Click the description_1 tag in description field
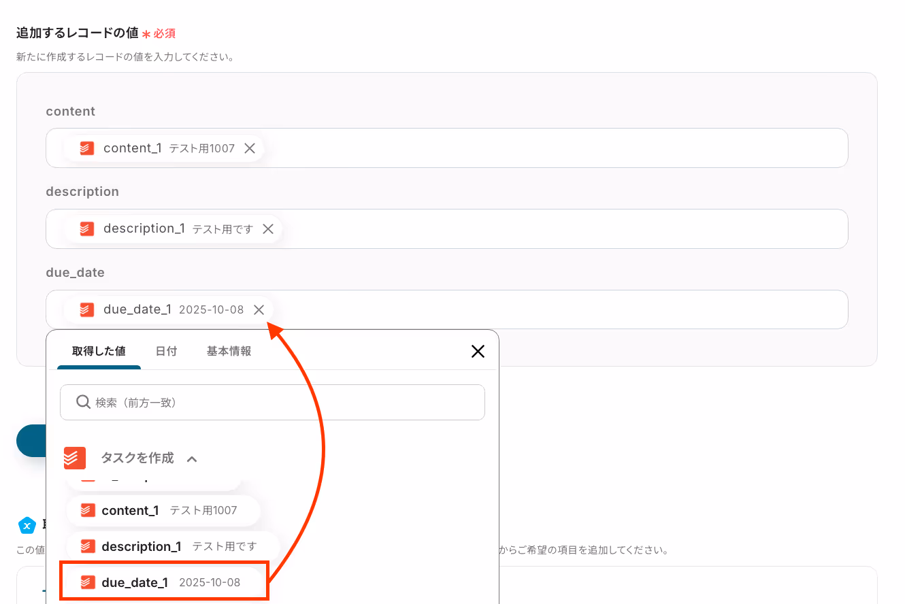The image size is (905, 604). point(173,229)
